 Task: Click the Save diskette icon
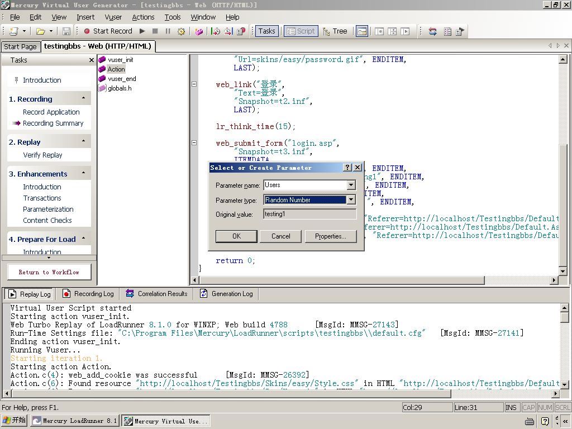click(x=66, y=31)
